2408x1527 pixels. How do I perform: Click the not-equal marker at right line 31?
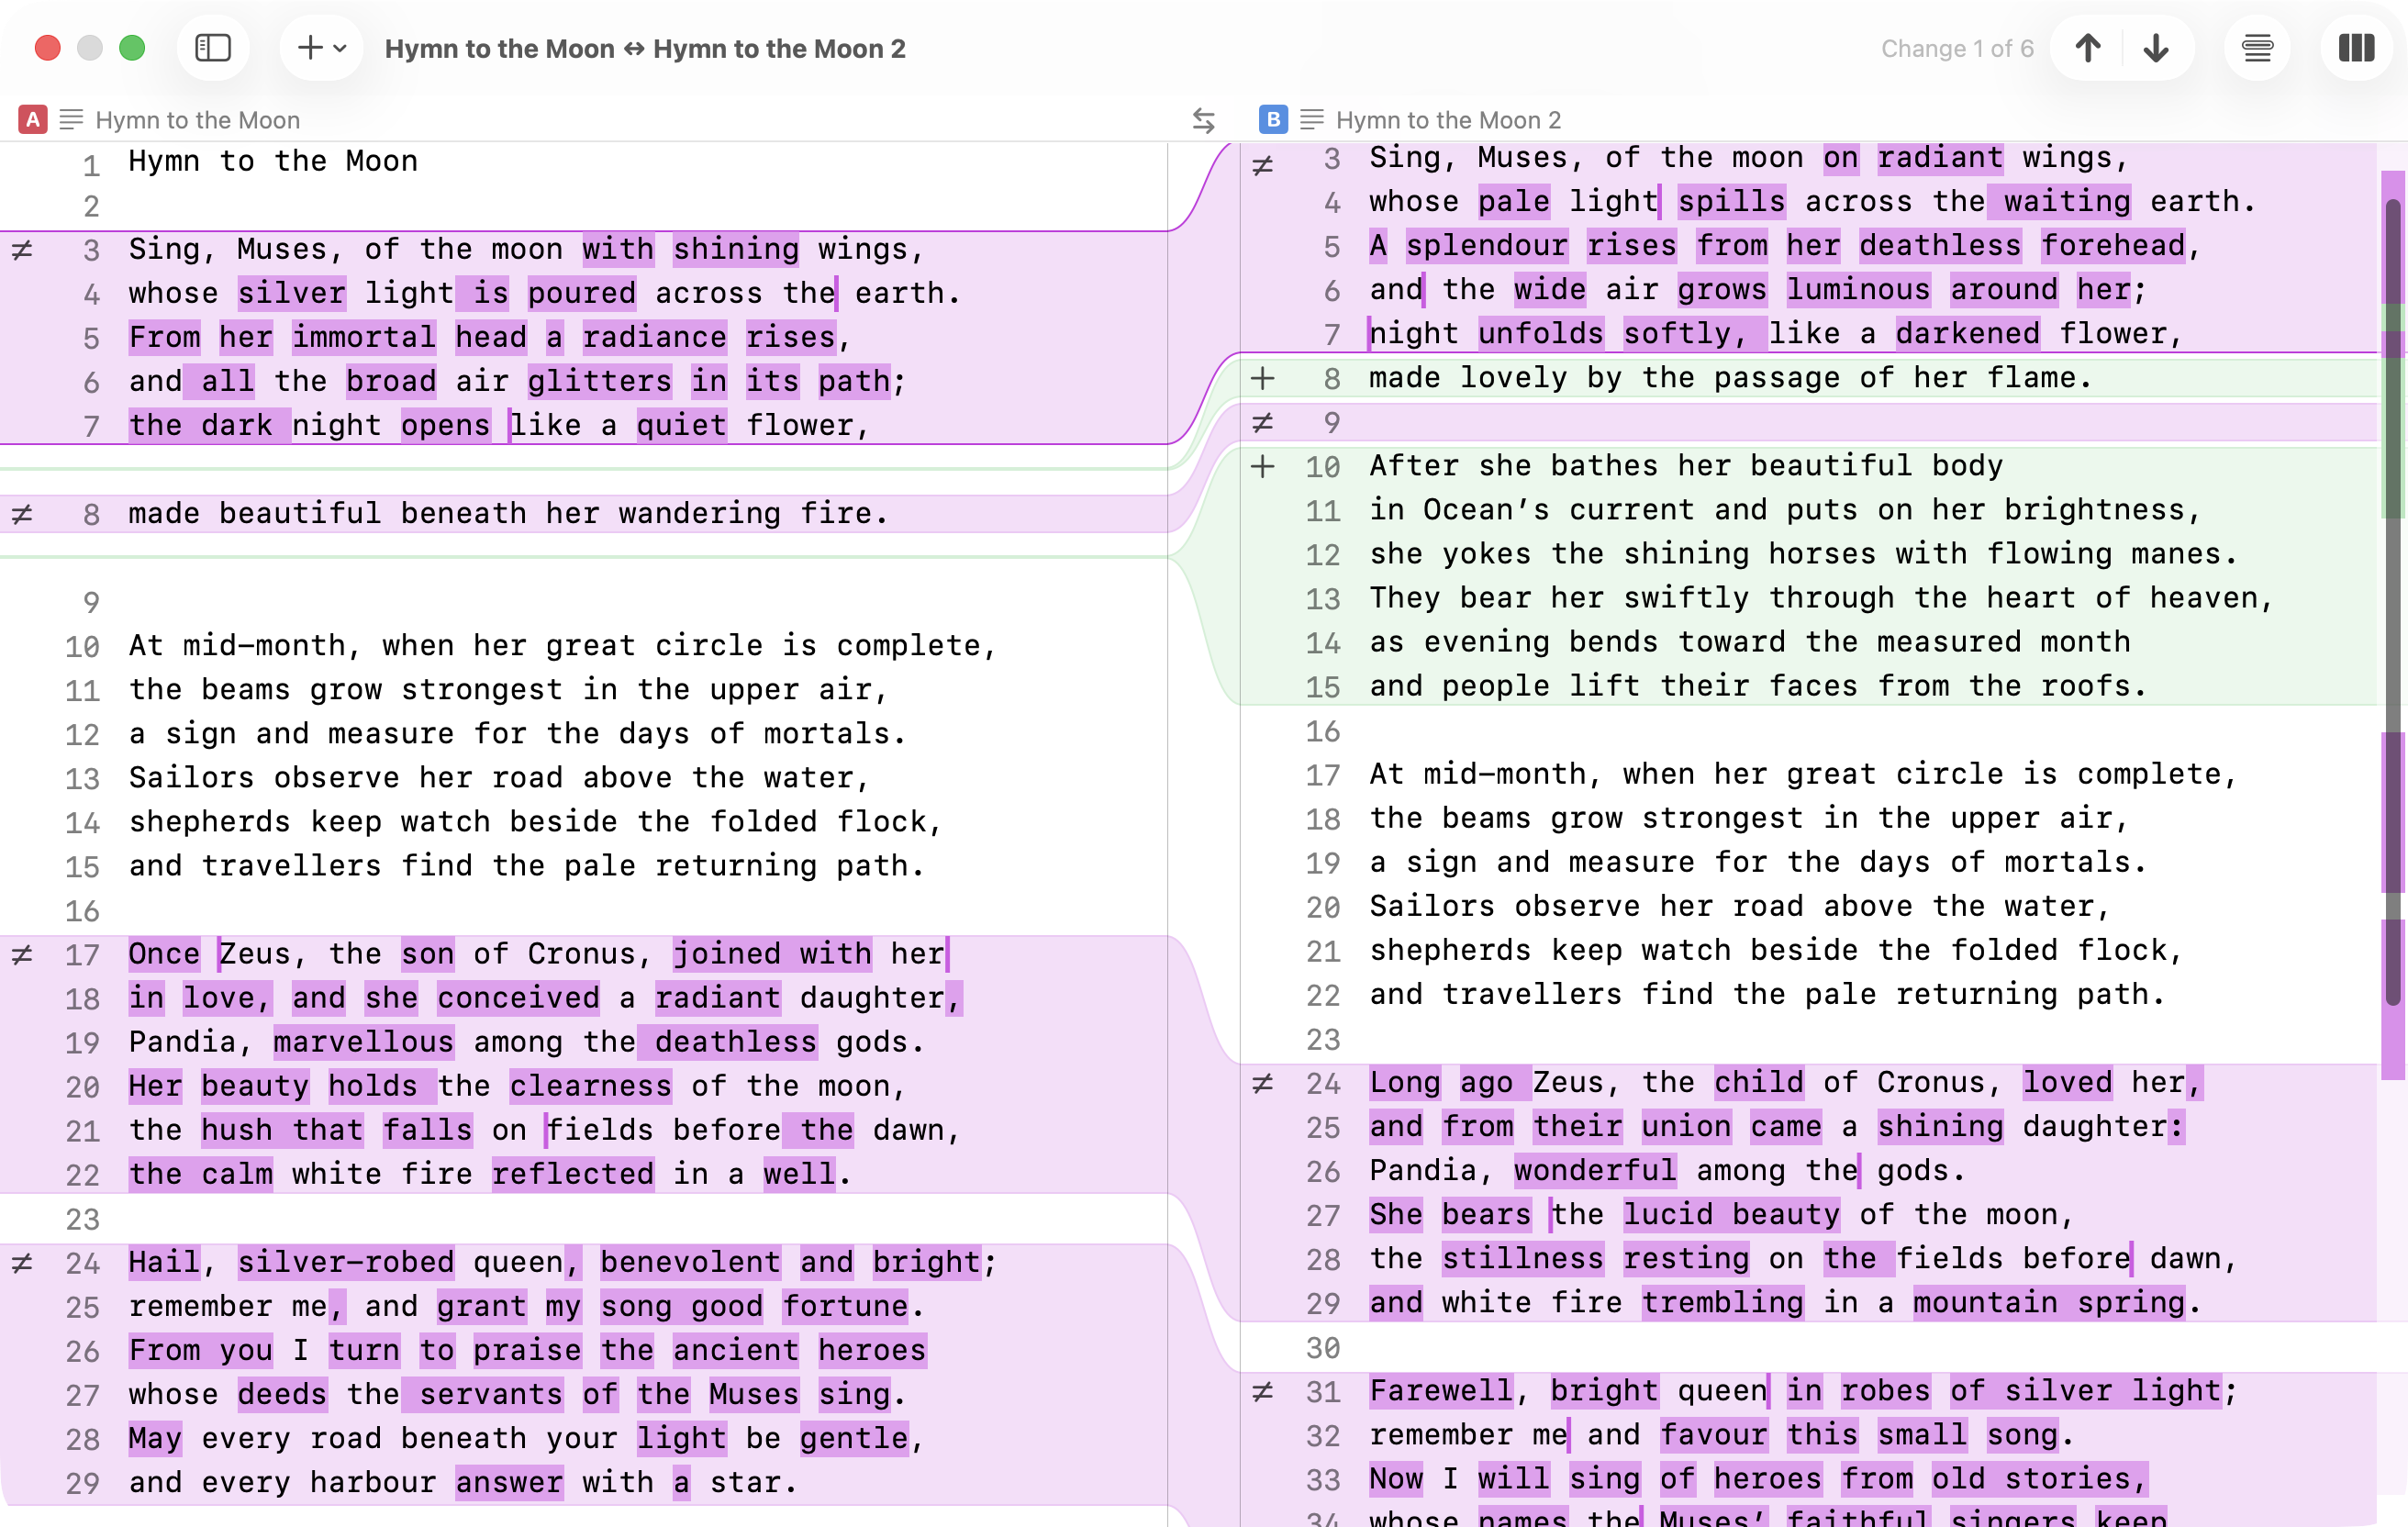tap(1263, 1391)
